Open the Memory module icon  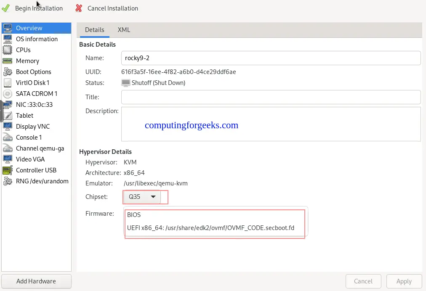coord(8,61)
